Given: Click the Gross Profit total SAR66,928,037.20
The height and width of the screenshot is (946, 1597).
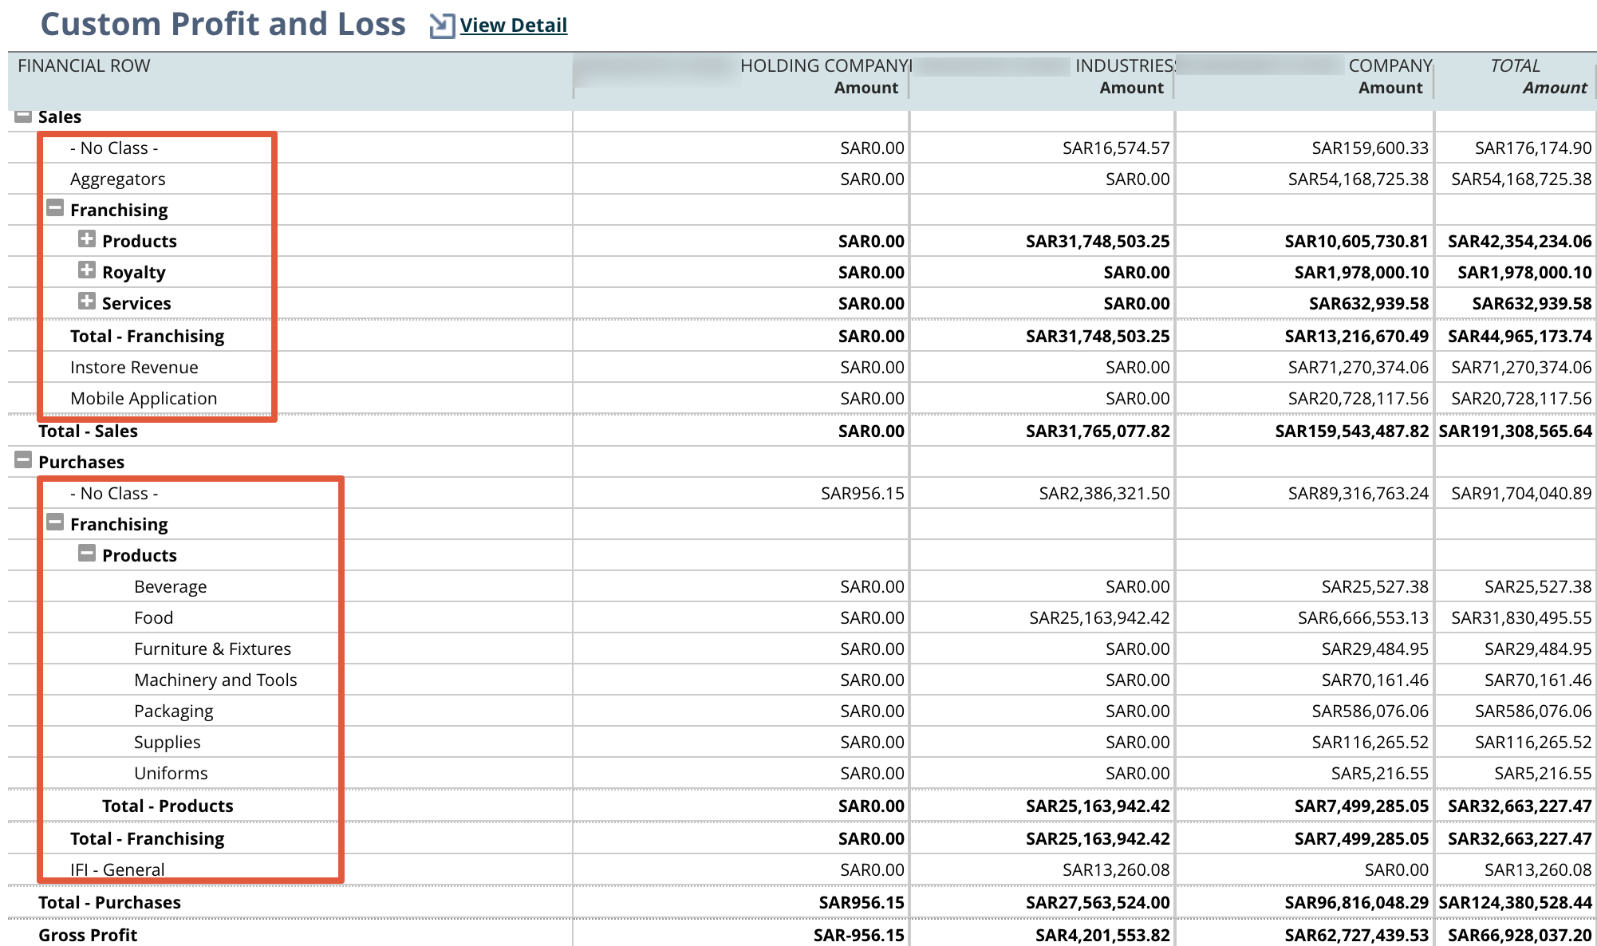Looking at the screenshot, I should (x=1519, y=935).
